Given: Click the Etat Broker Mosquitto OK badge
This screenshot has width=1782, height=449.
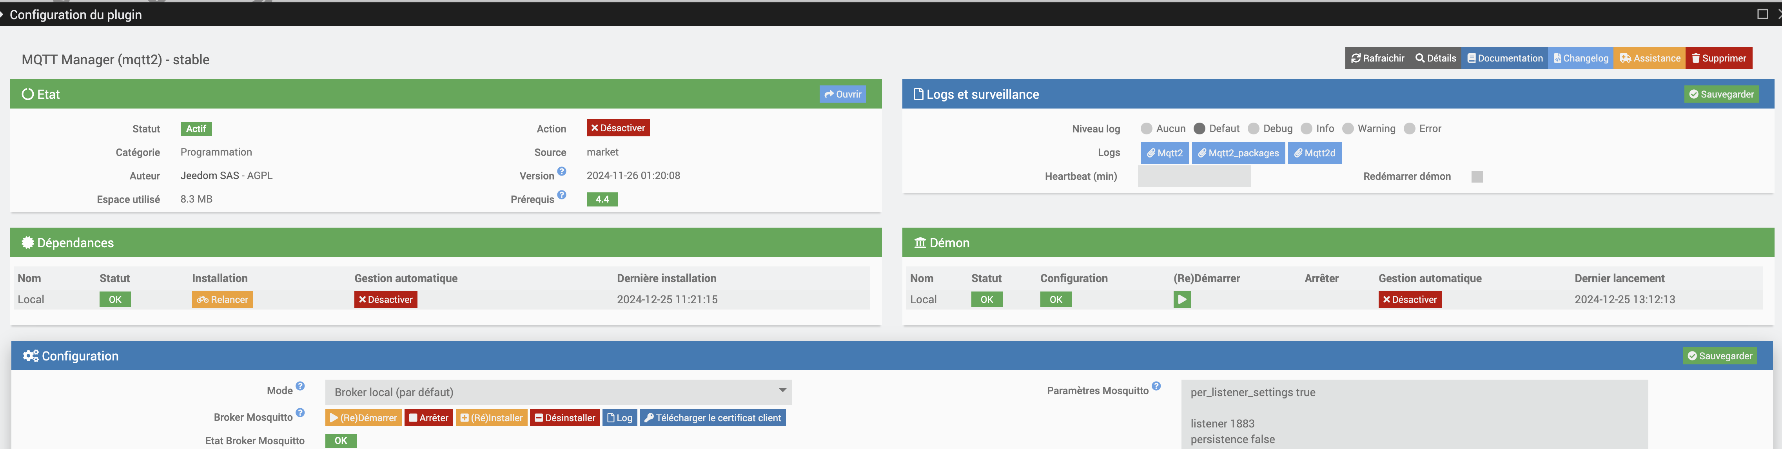Looking at the screenshot, I should click(341, 441).
